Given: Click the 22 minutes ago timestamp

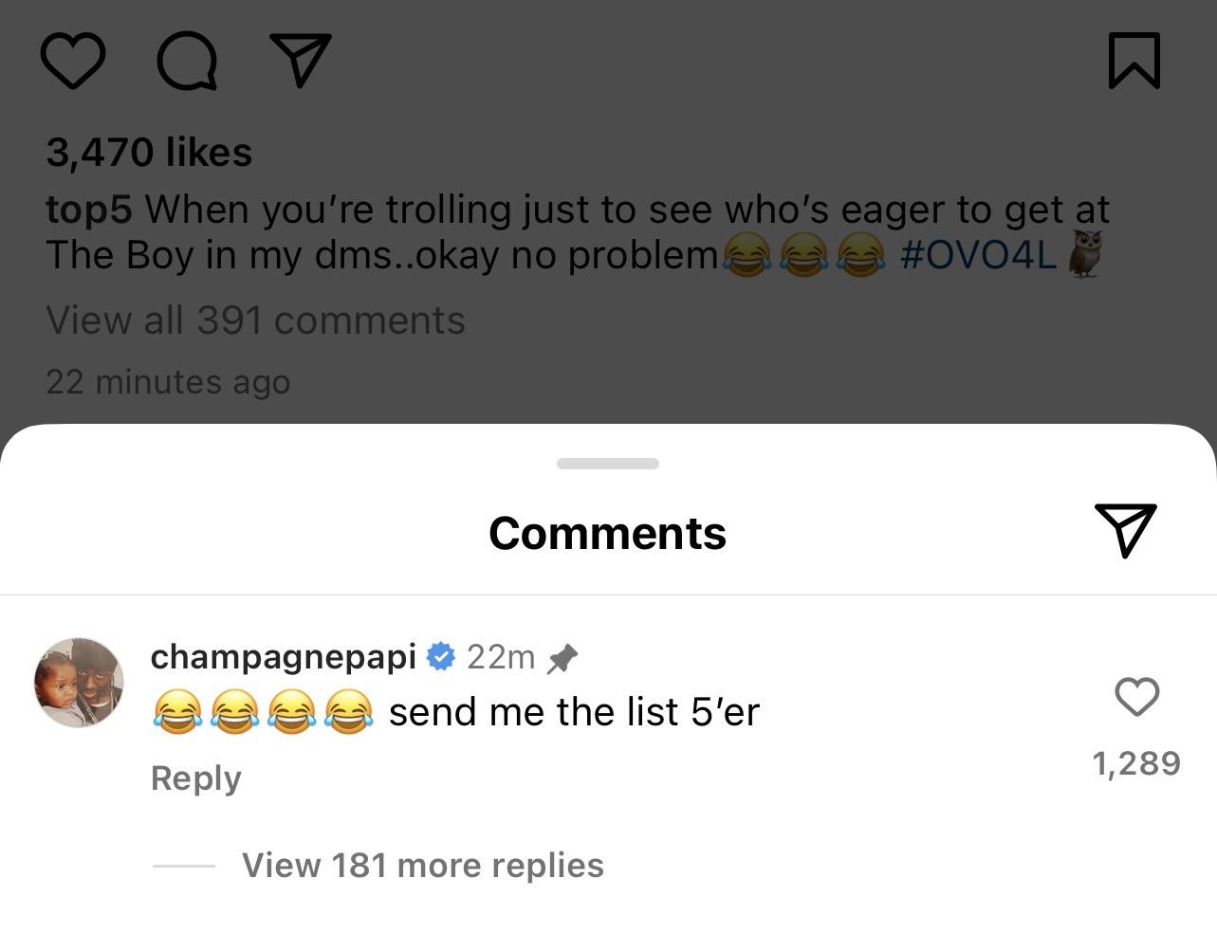Looking at the screenshot, I should pyautogui.click(x=168, y=382).
